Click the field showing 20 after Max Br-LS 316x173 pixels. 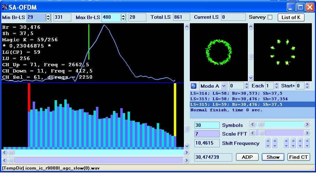pyautogui.click(x=137, y=17)
